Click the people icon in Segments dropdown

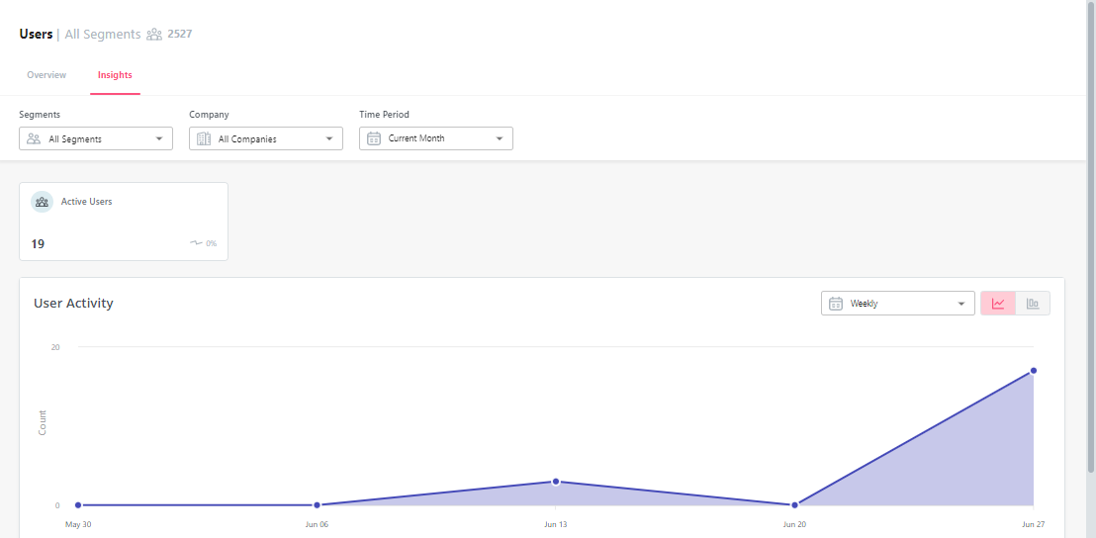[34, 139]
